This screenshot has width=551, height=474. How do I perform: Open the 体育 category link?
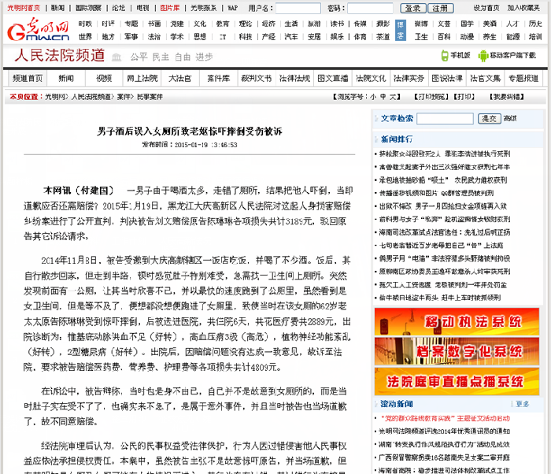click(360, 36)
